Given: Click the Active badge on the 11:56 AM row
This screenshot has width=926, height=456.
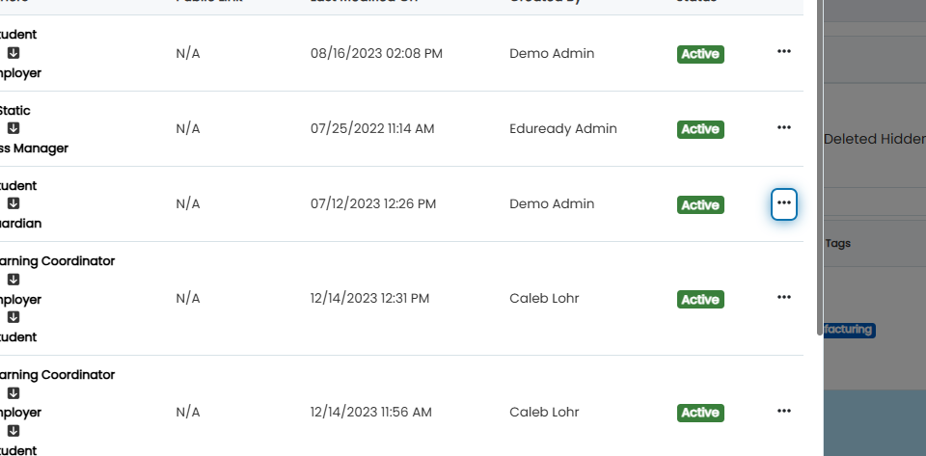Looking at the screenshot, I should tap(700, 413).
